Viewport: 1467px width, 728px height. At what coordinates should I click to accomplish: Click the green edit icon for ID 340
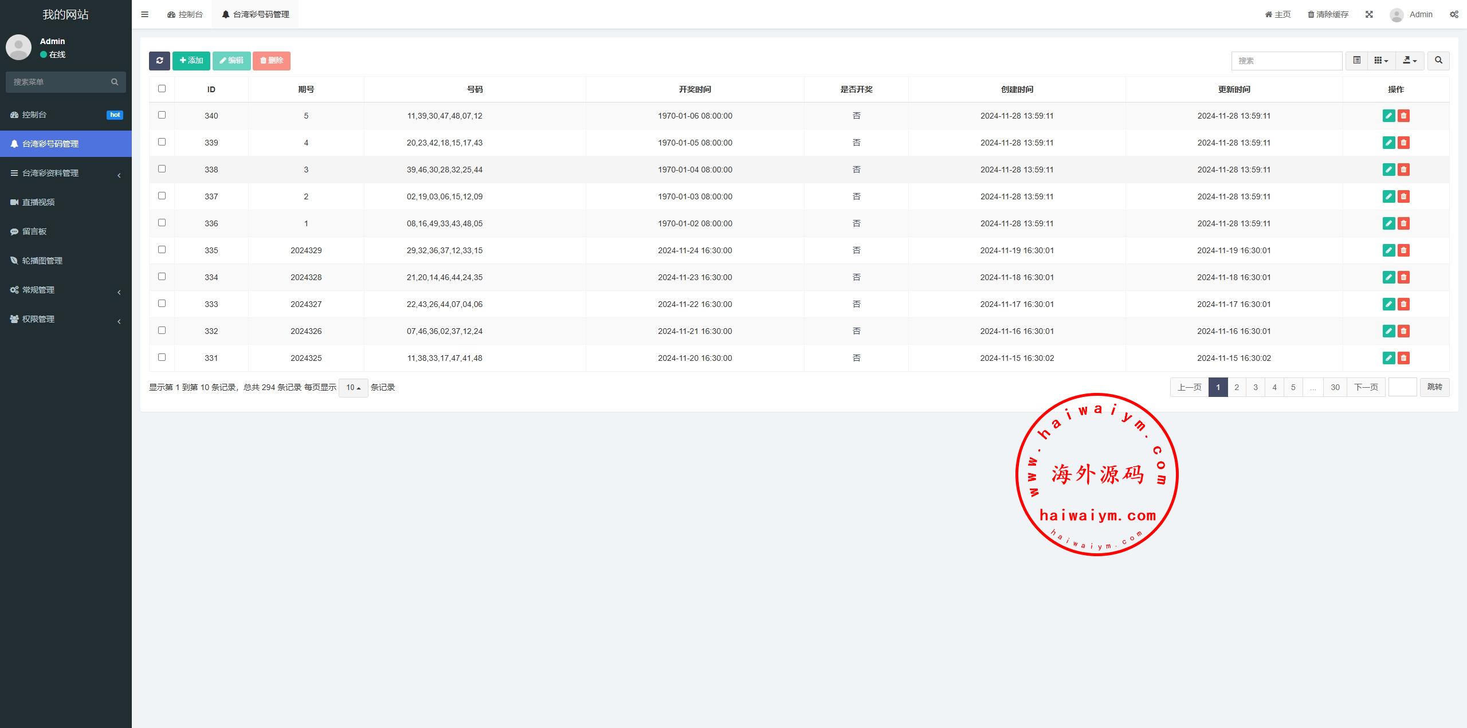click(1388, 116)
